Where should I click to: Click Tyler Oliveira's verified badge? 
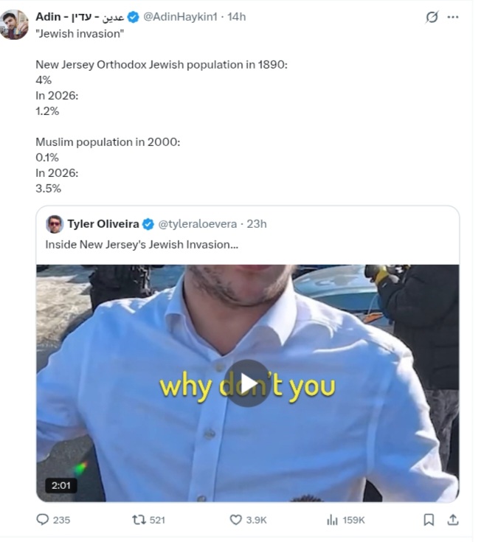pos(148,224)
